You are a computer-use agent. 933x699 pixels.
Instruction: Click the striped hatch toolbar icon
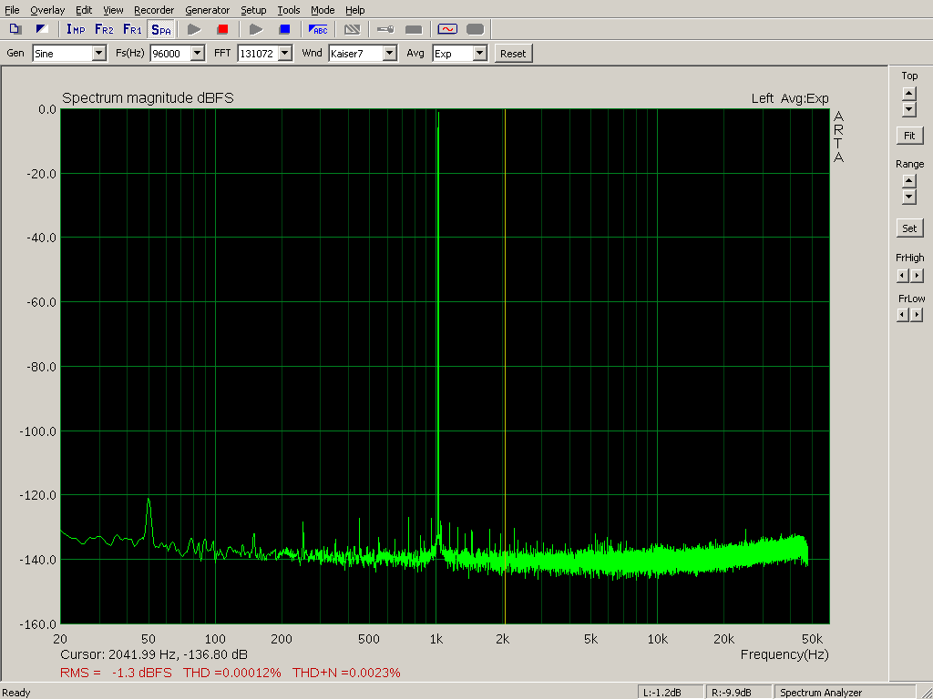353,29
